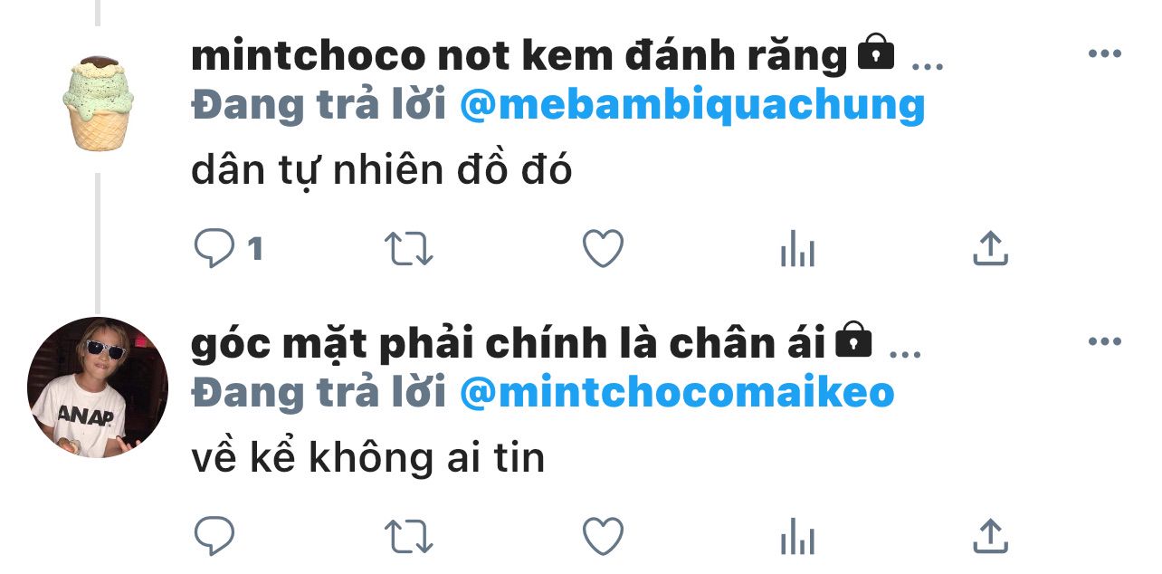Image resolution: width=1162 pixels, height=574 pixels.
Task: Open the @mintchocomaikeo profile link
Action: 677,393
